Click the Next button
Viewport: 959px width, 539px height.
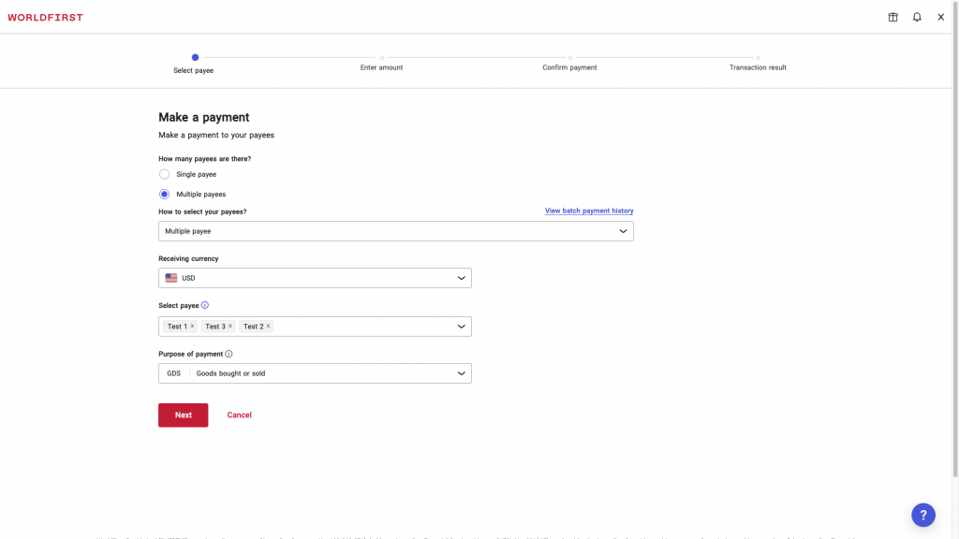tap(183, 415)
